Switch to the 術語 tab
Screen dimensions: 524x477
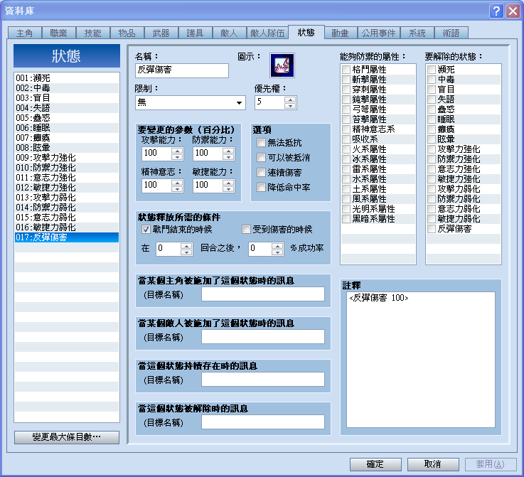451,33
